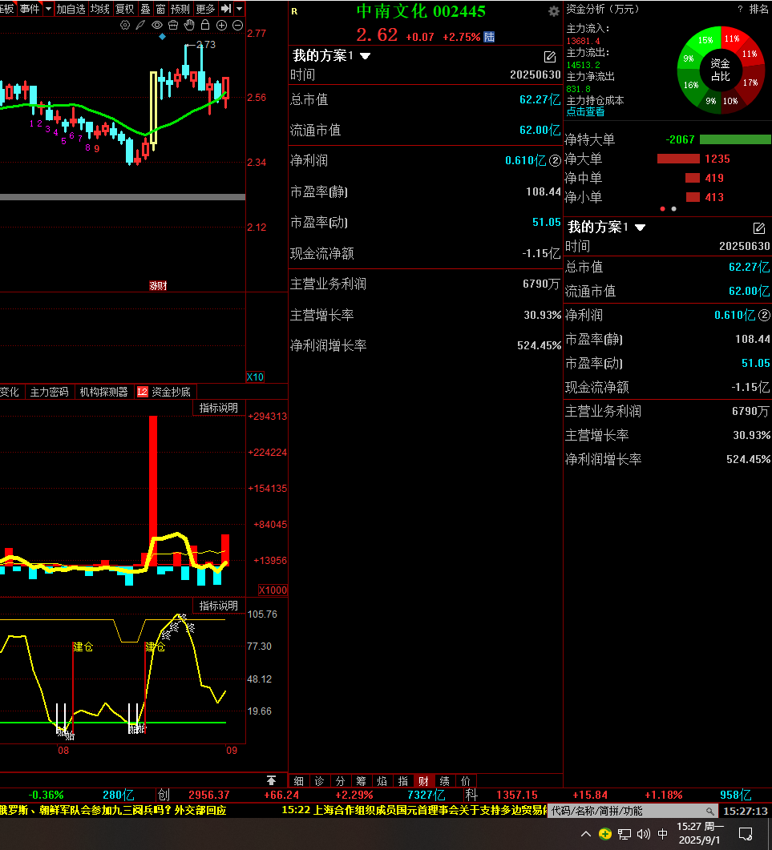Expand the dropdown next to 事件

(x=48, y=9)
